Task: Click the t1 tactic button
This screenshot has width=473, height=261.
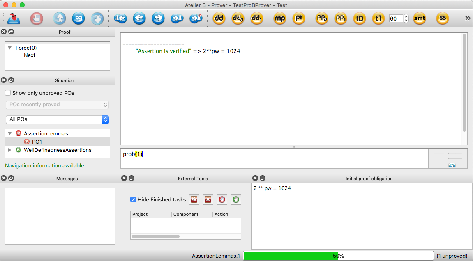Action: click(378, 18)
